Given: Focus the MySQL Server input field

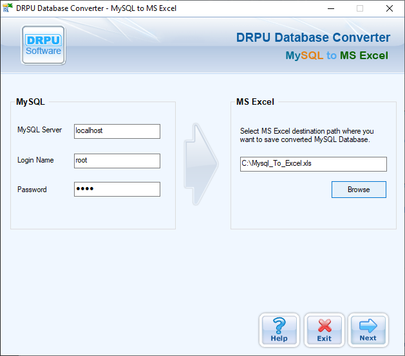Looking at the screenshot, I should pyautogui.click(x=117, y=131).
